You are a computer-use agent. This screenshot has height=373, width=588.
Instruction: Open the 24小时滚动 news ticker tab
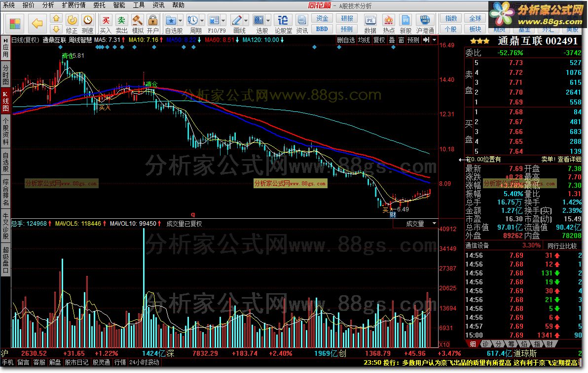[145, 363]
